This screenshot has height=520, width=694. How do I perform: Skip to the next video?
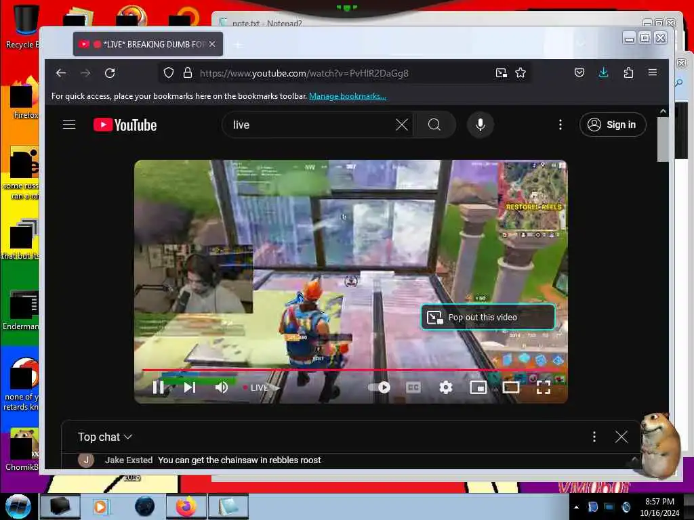[190, 387]
